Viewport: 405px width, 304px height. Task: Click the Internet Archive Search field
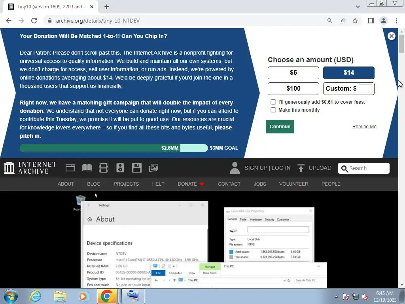click(364, 168)
